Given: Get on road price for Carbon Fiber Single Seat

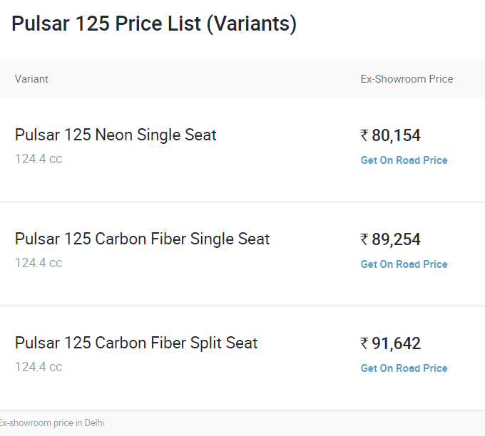Looking at the screenshot, I should click(404, 264).
